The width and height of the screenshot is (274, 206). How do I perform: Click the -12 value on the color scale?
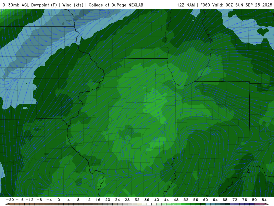[x=29, y=200]
